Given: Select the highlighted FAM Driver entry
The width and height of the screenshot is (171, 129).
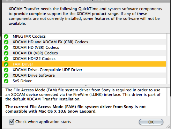Looking at the screenshot, I should click(84, 64).
